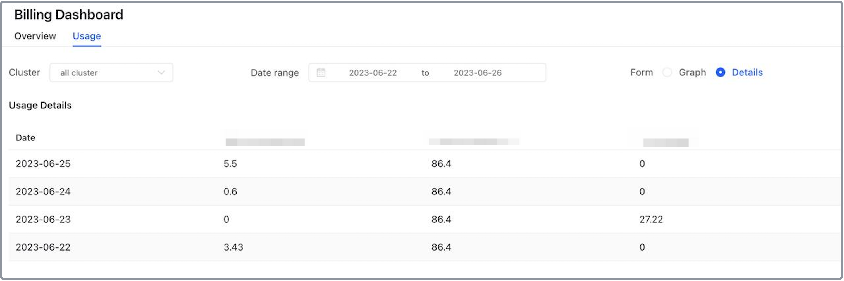Expand the Cluster dropdown chevron
Screen dimensions: 844x281
(161, 72)
